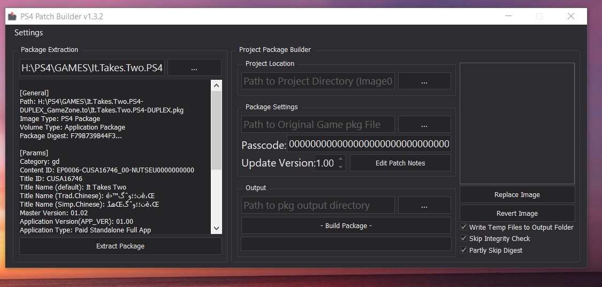Click the Passcode input field
The width and height of the screenshot is (602, 287).
369,145
